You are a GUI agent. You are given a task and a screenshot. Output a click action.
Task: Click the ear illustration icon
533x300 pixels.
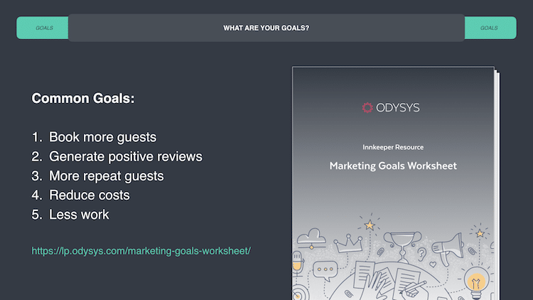tap(422, 254)
